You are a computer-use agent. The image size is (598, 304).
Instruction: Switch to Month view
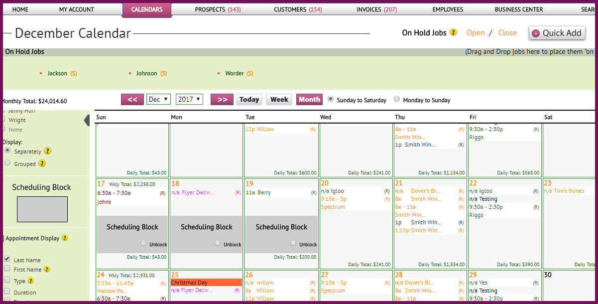[x=309, y=100]
